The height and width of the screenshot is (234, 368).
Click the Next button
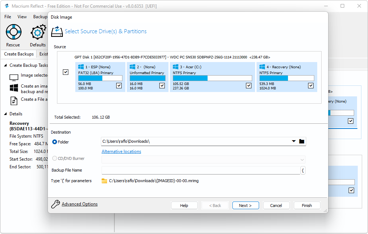point(245,205)
